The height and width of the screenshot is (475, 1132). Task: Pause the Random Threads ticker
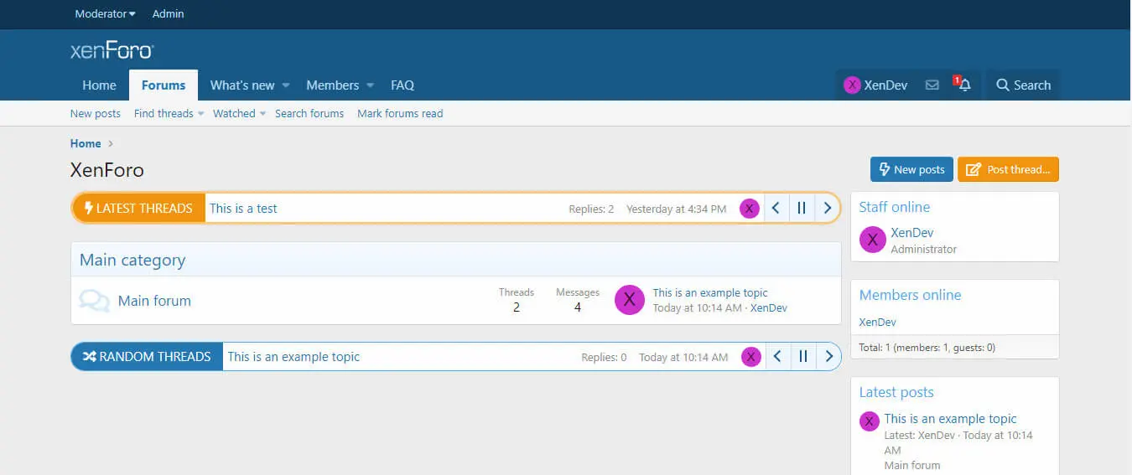pyautogui.click(x=802, y=357)
